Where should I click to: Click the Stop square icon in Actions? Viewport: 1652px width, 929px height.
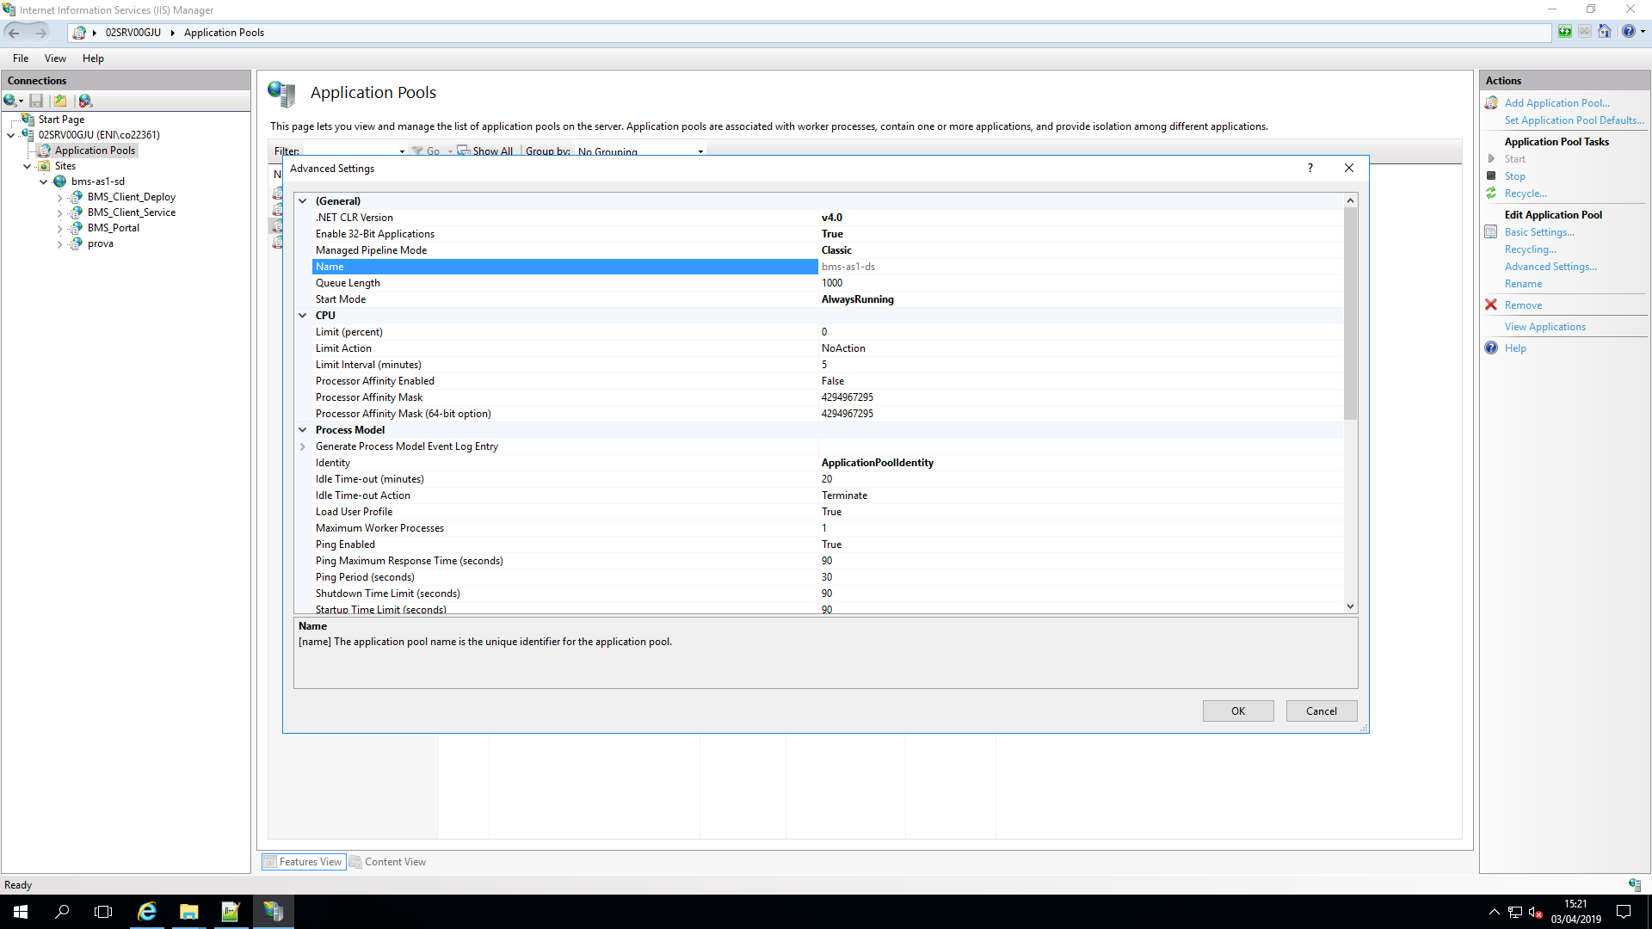click(x=1491, y=175)
